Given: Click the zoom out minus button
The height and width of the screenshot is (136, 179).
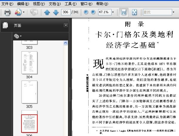Looking at the screenshot, I should [86, 12].
